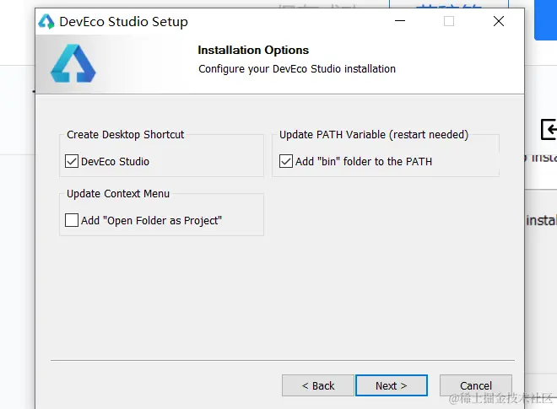
Task: Click the "Installation Options" heading
Action: [x=253, y=50]
